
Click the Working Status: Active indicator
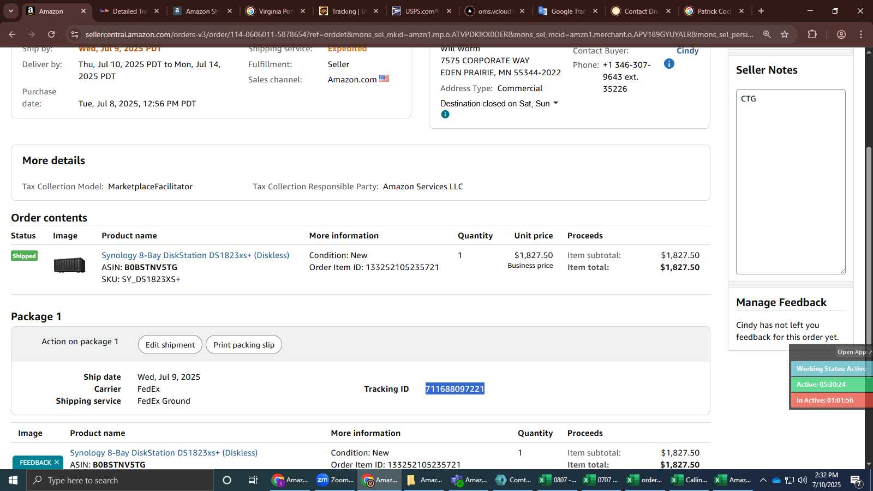832,369
